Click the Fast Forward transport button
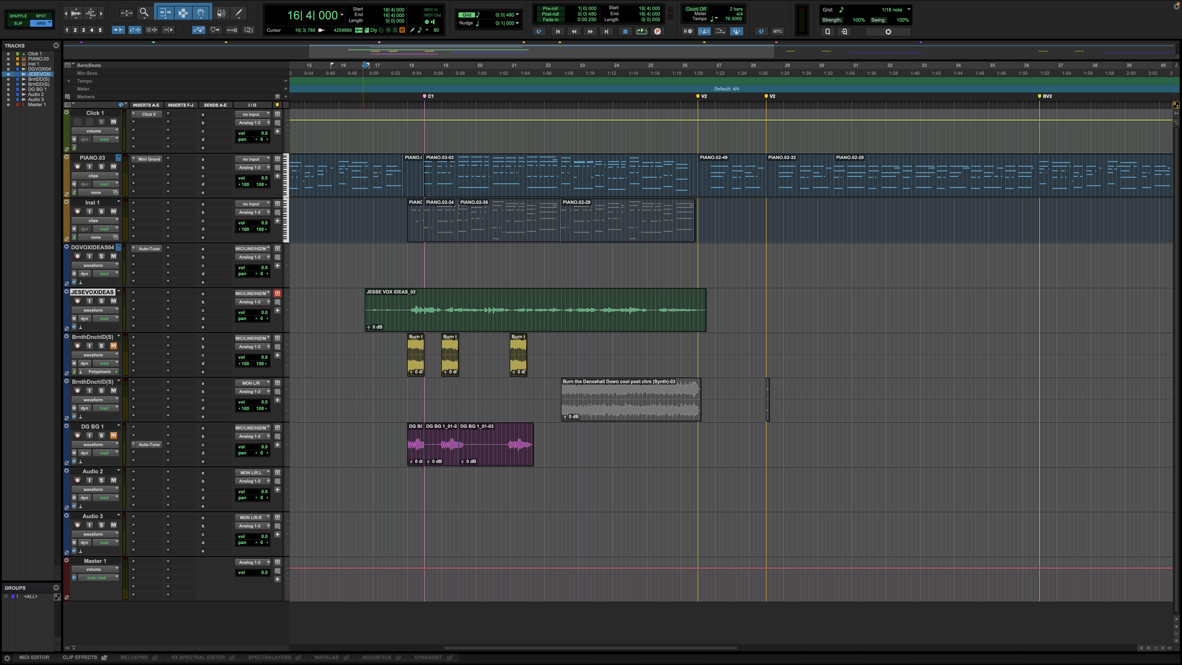Screen dimensions: 1182x665 click(x=590, y=31)
